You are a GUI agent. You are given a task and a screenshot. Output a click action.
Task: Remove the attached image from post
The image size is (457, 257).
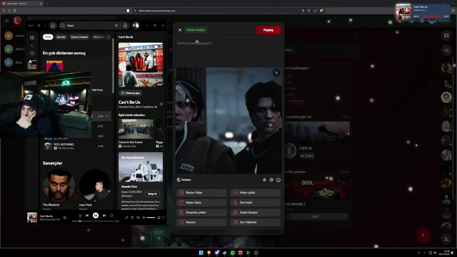tap(276, 73)
